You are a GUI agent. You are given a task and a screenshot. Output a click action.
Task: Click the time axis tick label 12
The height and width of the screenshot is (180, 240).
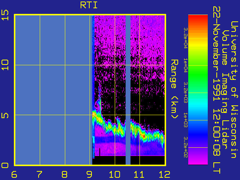pyautogui.click(x=165, y=174)
